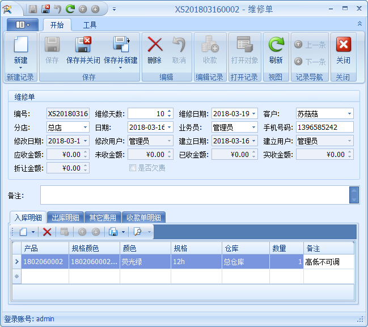Image resolution: width=368 pixels, height=327 pixels.
Task: Click red delete-row icon in detail grid toolbar
Action: pyautogui.click(x=47, y=232)
